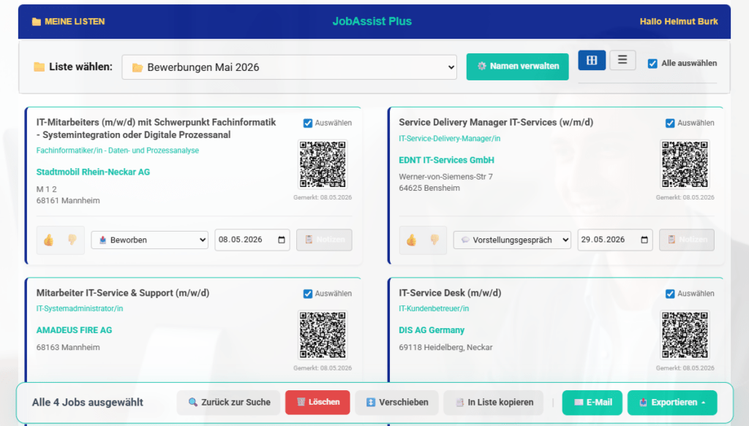Click '68161 Mannheim' address text
This screenshot has width=749, height=426.
click(x=68, y=201)
